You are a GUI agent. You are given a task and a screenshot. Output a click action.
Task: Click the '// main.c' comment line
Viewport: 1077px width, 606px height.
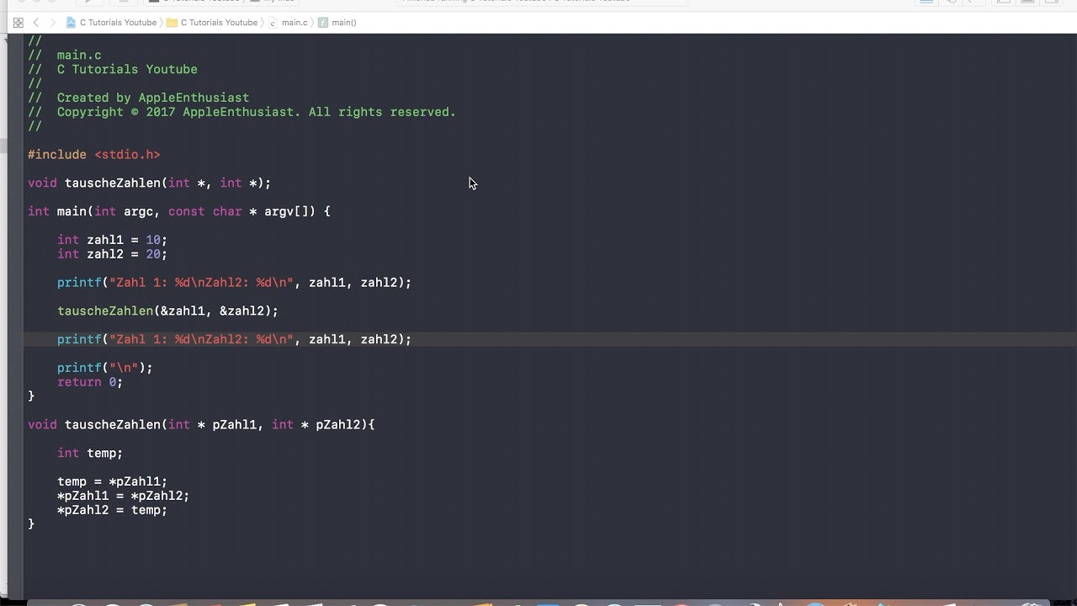(x=65, y=56)
